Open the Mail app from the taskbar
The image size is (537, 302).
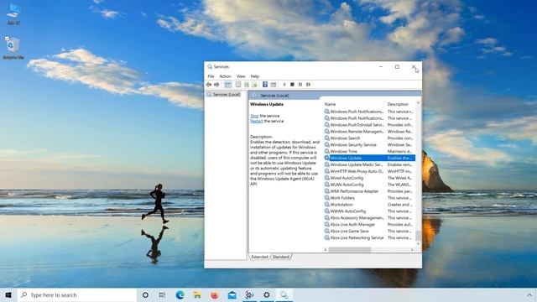pyautogui.click(x=232, y=294)
